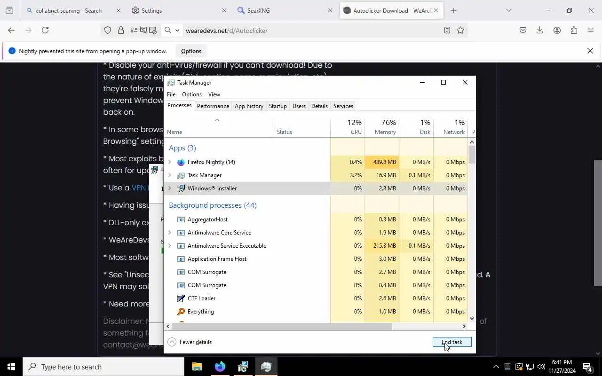Screen dimensions: 602x376
Task: Expand Antimalware Core Service group
Action: (x=170, y=233)
